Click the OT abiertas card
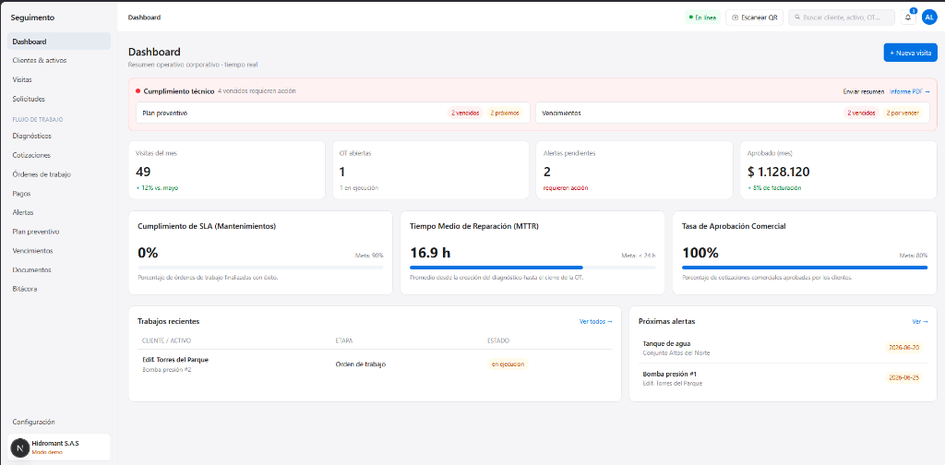This screenshot has height=465, width=945. (431, 170)
